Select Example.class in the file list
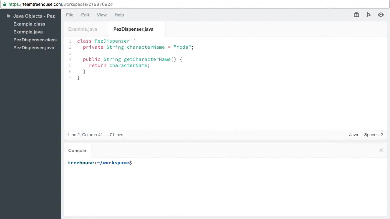 (29, 24)
